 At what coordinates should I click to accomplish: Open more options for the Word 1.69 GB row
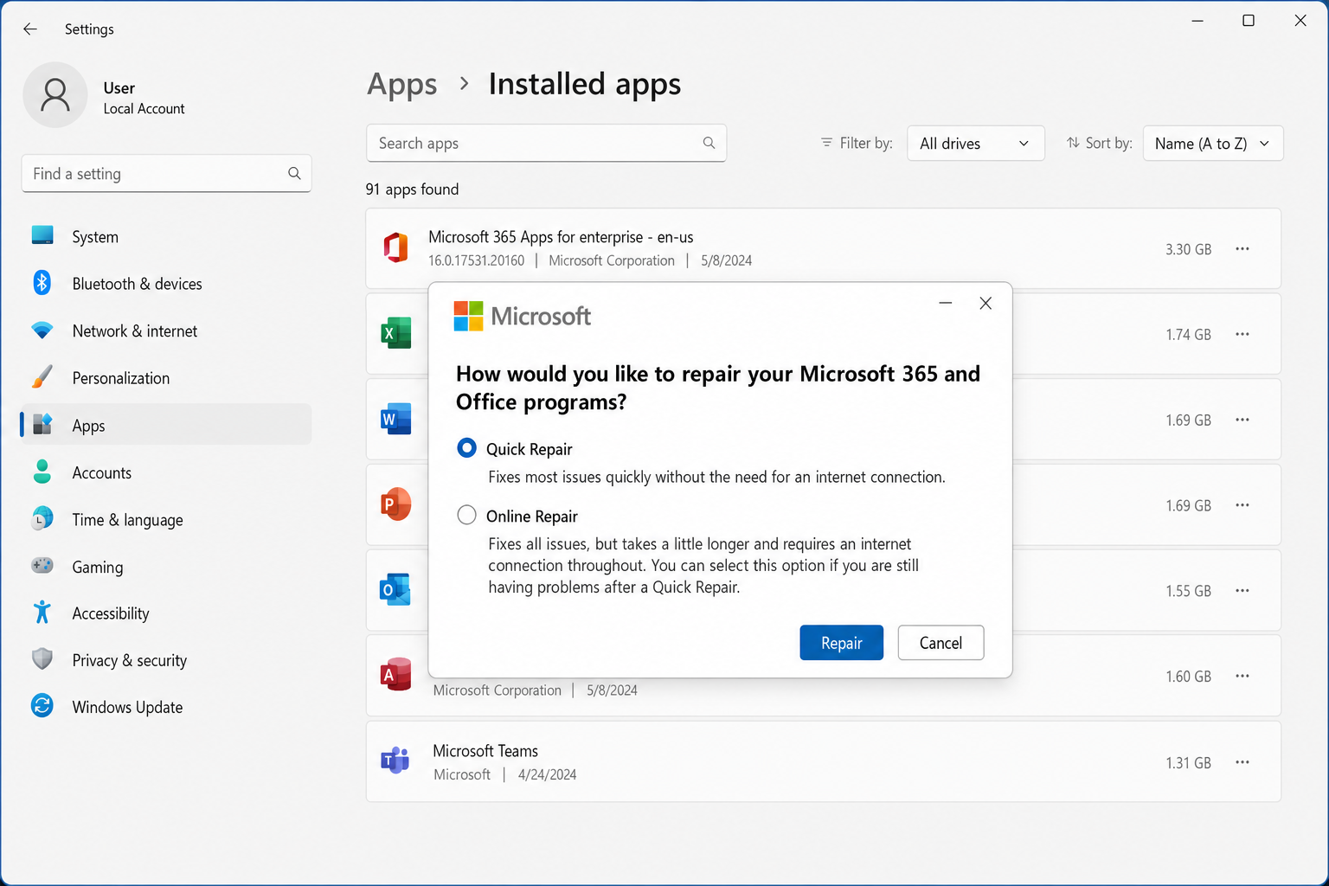(1242, 420)
